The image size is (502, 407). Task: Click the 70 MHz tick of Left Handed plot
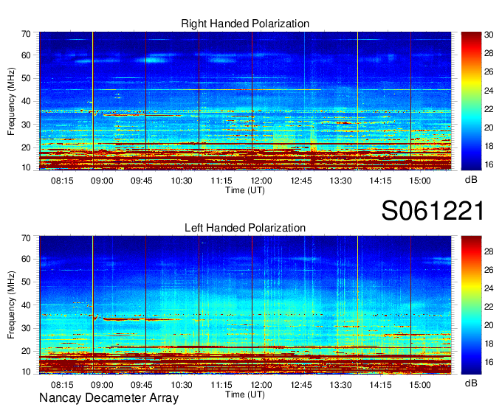(26, 238)
